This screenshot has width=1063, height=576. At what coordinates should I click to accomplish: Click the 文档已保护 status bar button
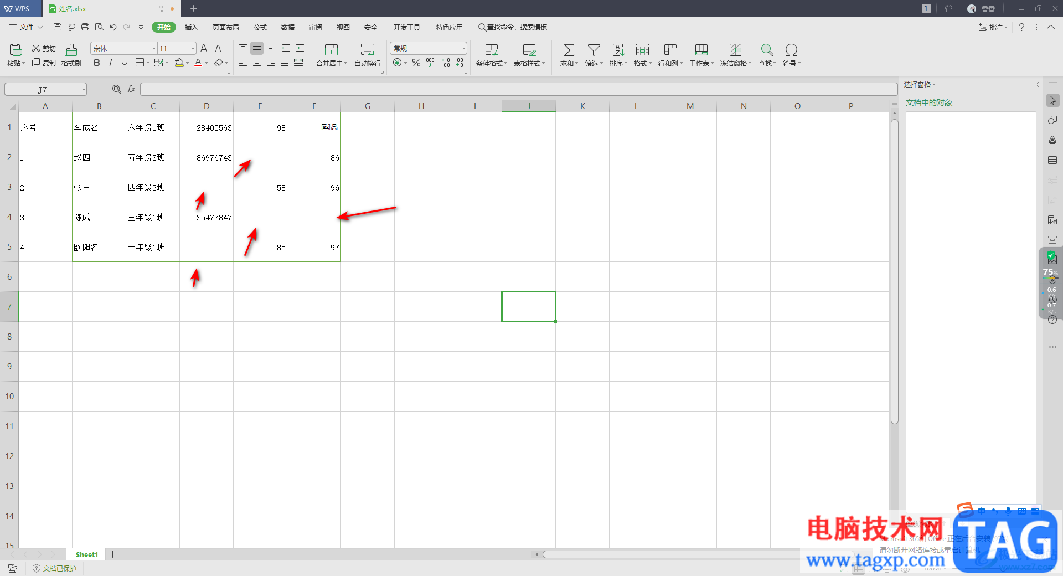[x=55, y=568]
